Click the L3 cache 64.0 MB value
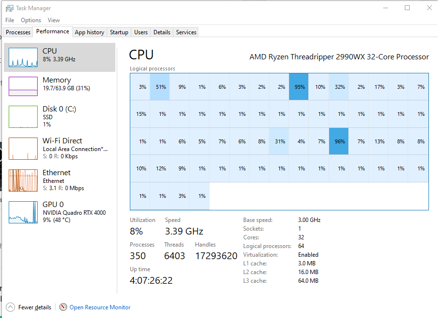This screenshot has width=442, height=318. click(x=308, y=281)
